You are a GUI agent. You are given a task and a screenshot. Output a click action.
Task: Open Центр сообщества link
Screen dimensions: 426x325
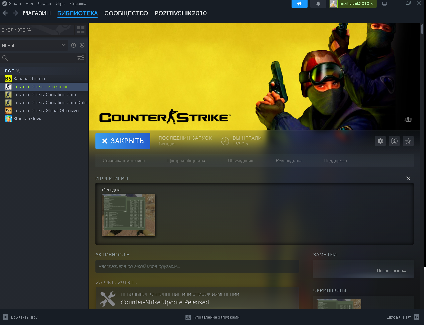[186, 161]
